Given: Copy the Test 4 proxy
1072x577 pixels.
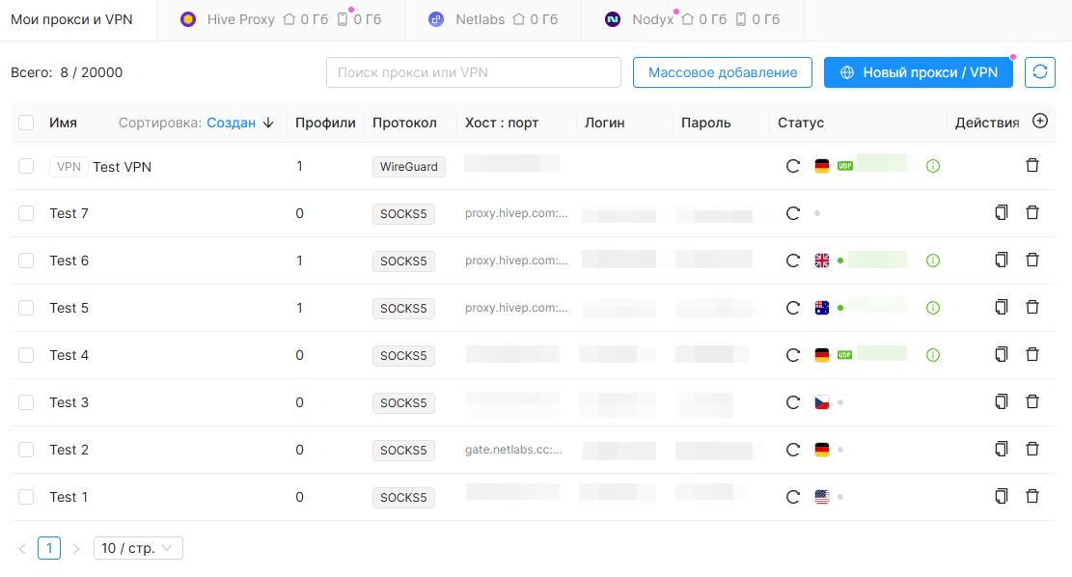Looking at the screenshot, I should coord(1001,354).
